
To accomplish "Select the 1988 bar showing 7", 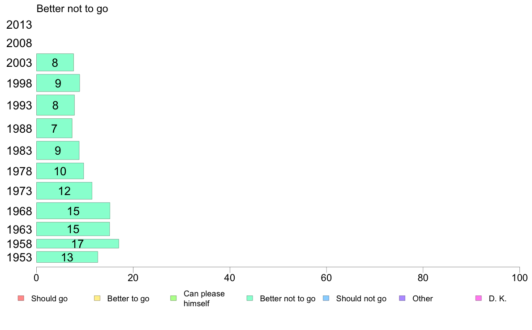I will [x=54, y=128].
